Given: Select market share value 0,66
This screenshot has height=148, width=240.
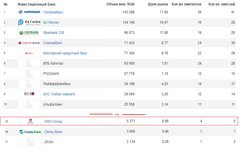Looking at the screenshot, I should (165, 121).
